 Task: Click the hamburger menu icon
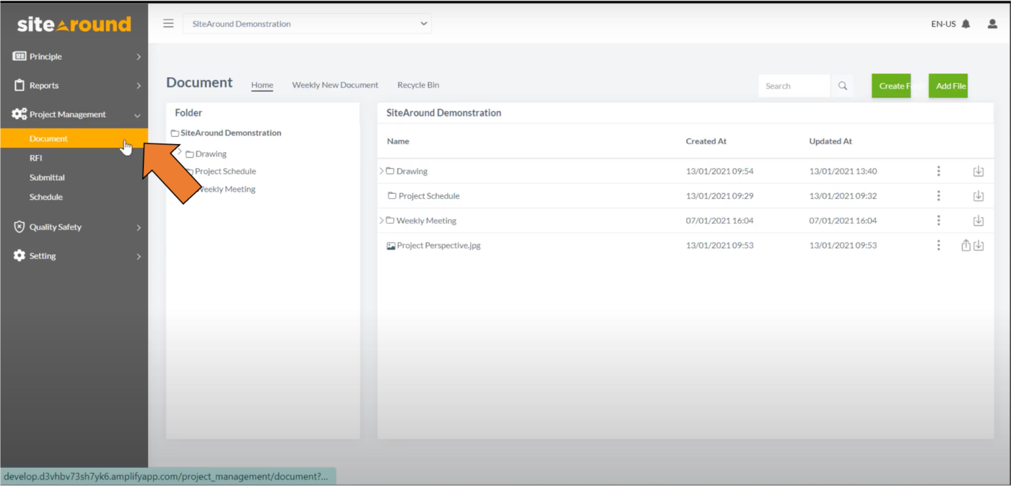tap(168, 22)
